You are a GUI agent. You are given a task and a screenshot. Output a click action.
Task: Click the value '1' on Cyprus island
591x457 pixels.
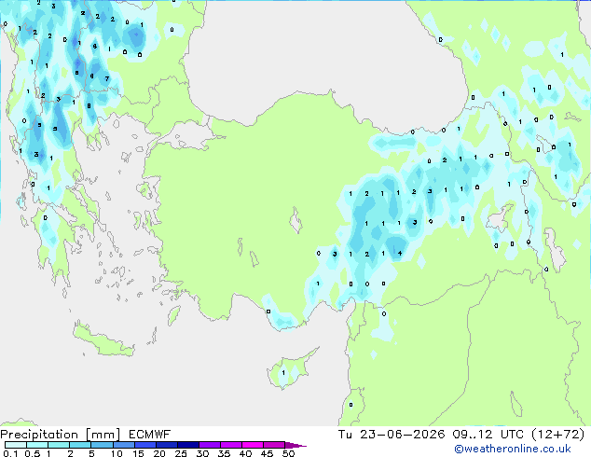tap(283, 372)
